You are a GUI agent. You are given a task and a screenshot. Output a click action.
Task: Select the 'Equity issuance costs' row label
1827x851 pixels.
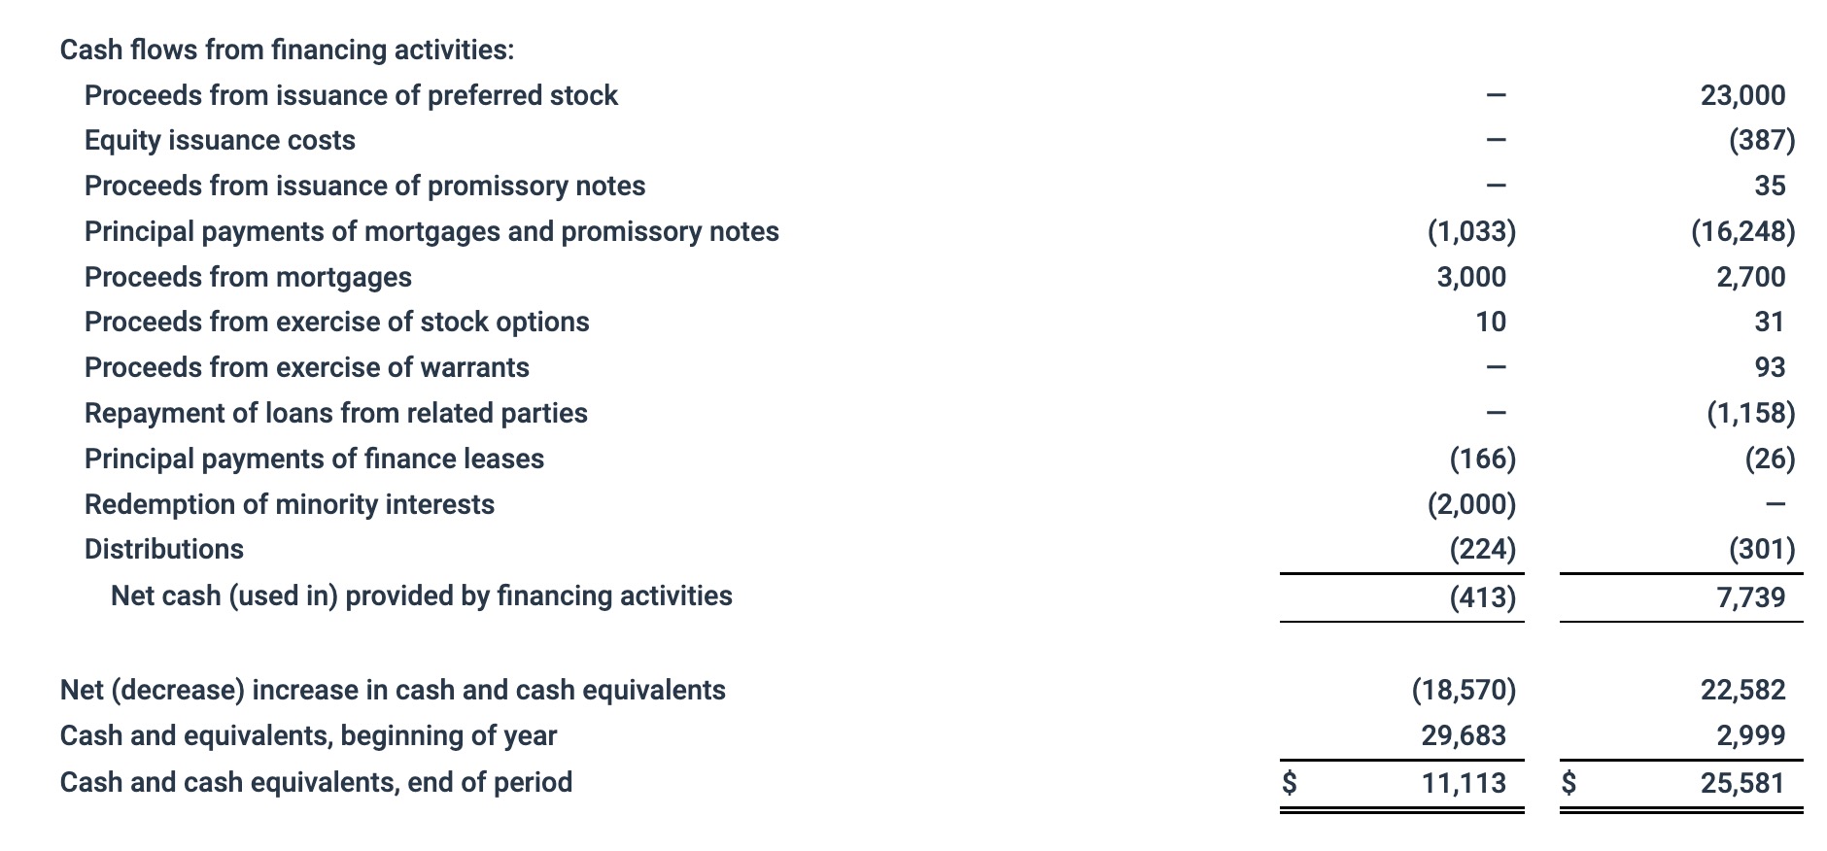220,141
